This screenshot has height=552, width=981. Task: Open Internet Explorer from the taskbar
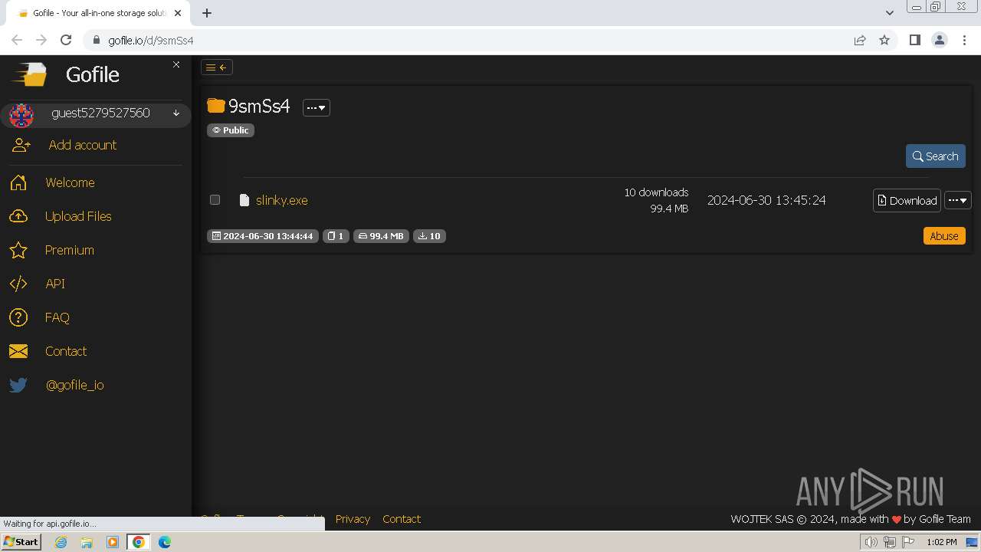tap(61, 542)
